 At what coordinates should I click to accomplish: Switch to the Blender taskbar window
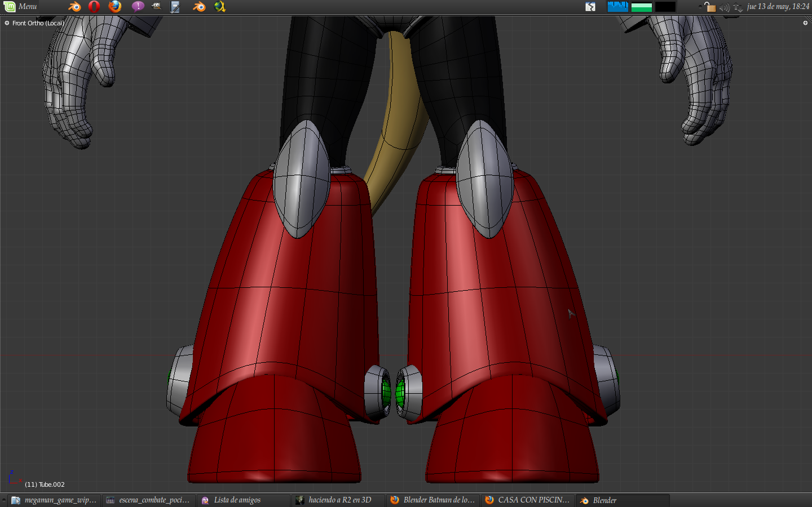tap(623, 500)
